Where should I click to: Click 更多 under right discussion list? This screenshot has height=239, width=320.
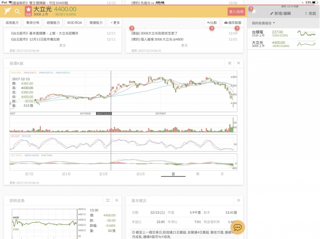(184, 45)
